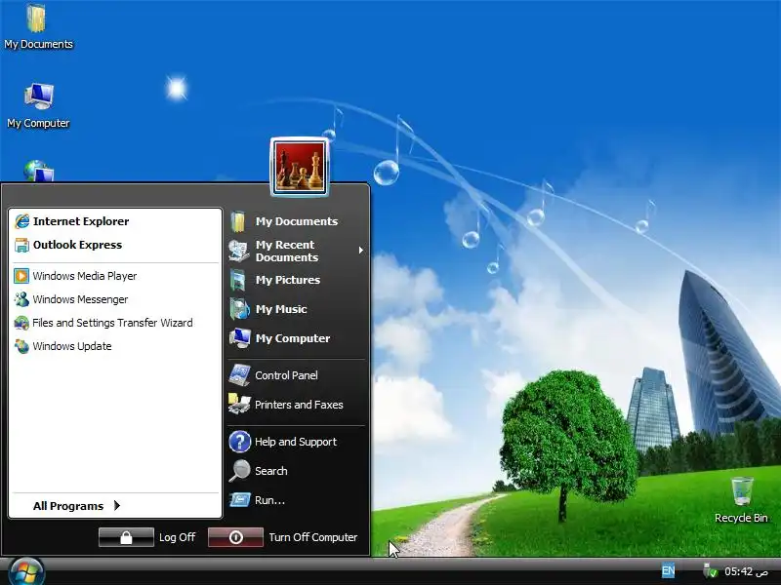This screenshot has width=781, height=585.
Task: Click the Printers and Faxes icon
Action: (239, 404)
